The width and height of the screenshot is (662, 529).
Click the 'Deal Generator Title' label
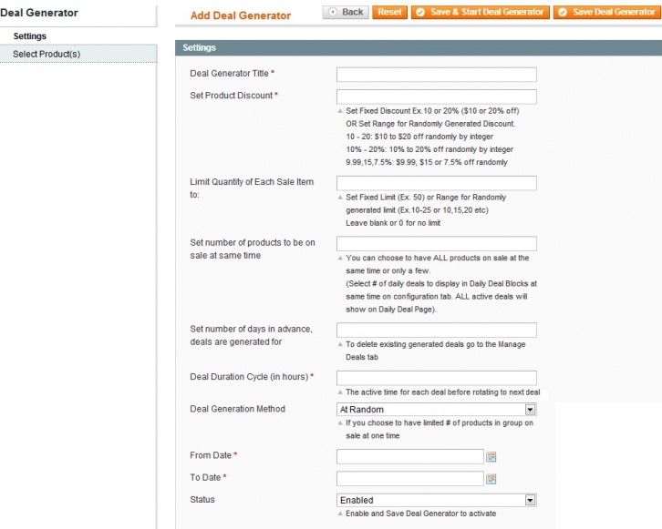pyautogui.click(x=229, y=74)
